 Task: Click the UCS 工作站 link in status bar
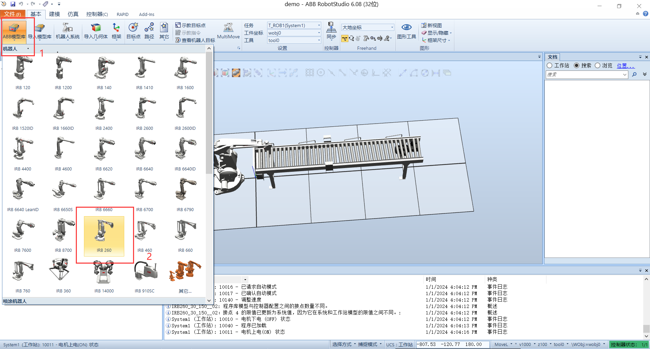tap(406, 345)
